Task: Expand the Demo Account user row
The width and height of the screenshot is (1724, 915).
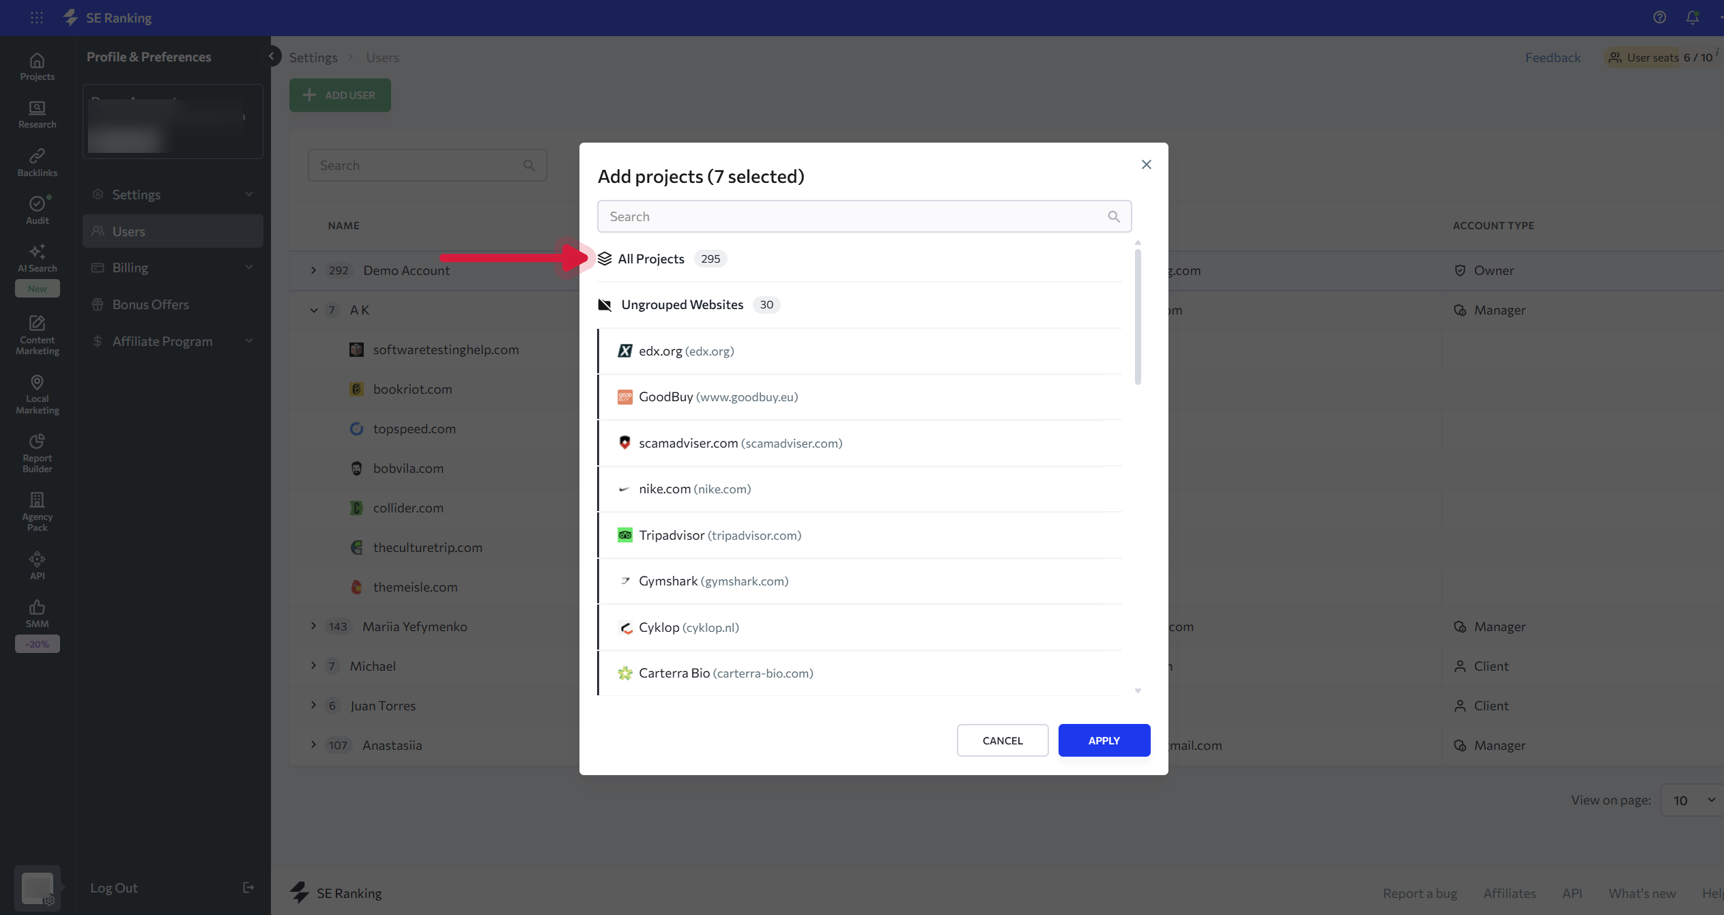Action: point(313,270)
